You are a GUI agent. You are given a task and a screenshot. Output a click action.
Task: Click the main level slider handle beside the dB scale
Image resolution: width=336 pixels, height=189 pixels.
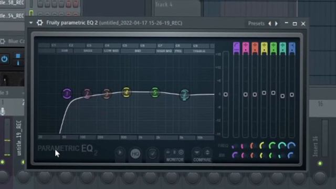226,94
